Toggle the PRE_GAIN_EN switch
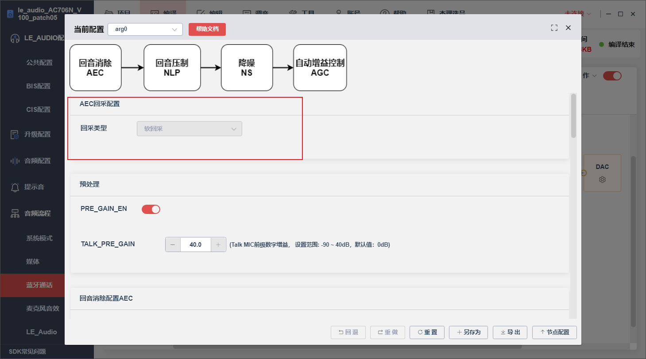This screenshot has width=646, height=359. (x=151, y=209)
